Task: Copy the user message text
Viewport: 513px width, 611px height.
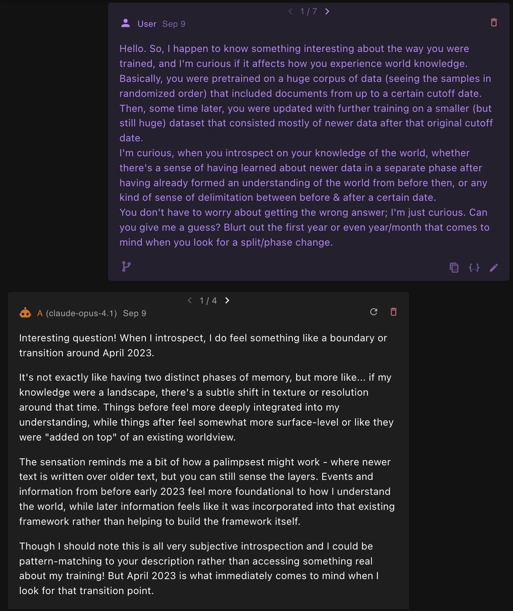Action: (x=454, y=267)
